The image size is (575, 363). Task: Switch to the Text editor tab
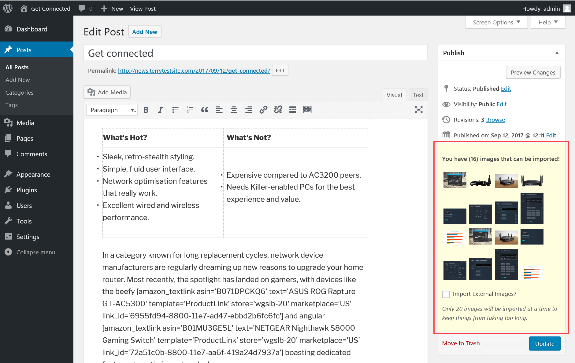coord(418,95)
